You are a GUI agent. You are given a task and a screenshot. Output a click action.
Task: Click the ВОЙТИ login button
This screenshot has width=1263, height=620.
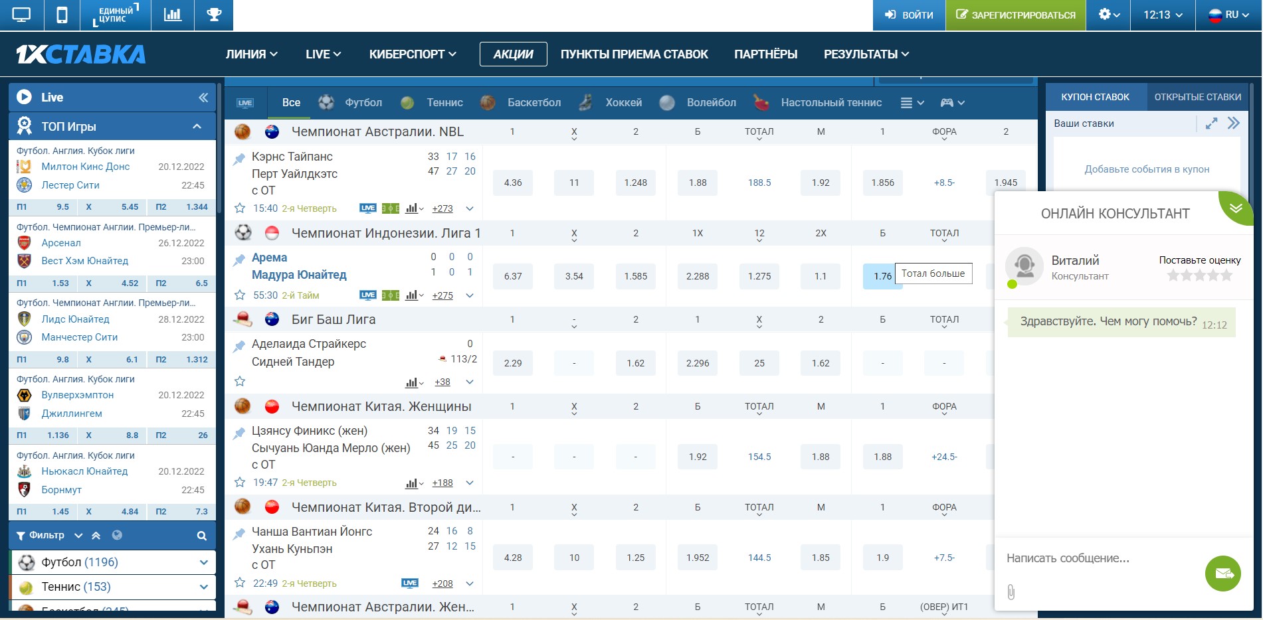coord(909,15)
